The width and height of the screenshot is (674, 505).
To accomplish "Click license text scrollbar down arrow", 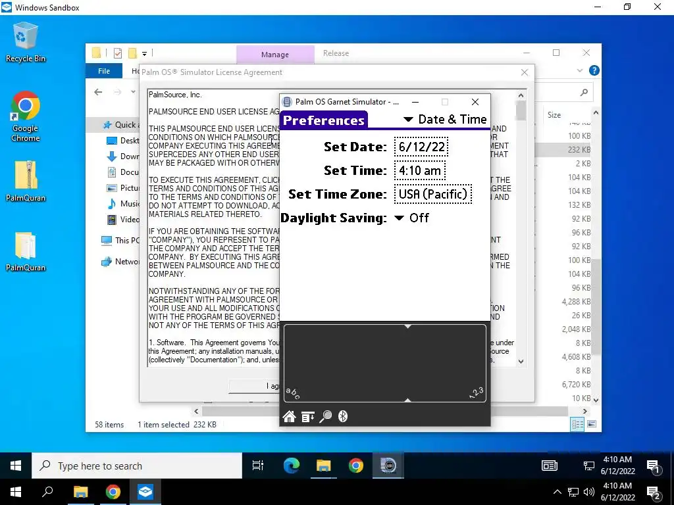I will [521, 362].
